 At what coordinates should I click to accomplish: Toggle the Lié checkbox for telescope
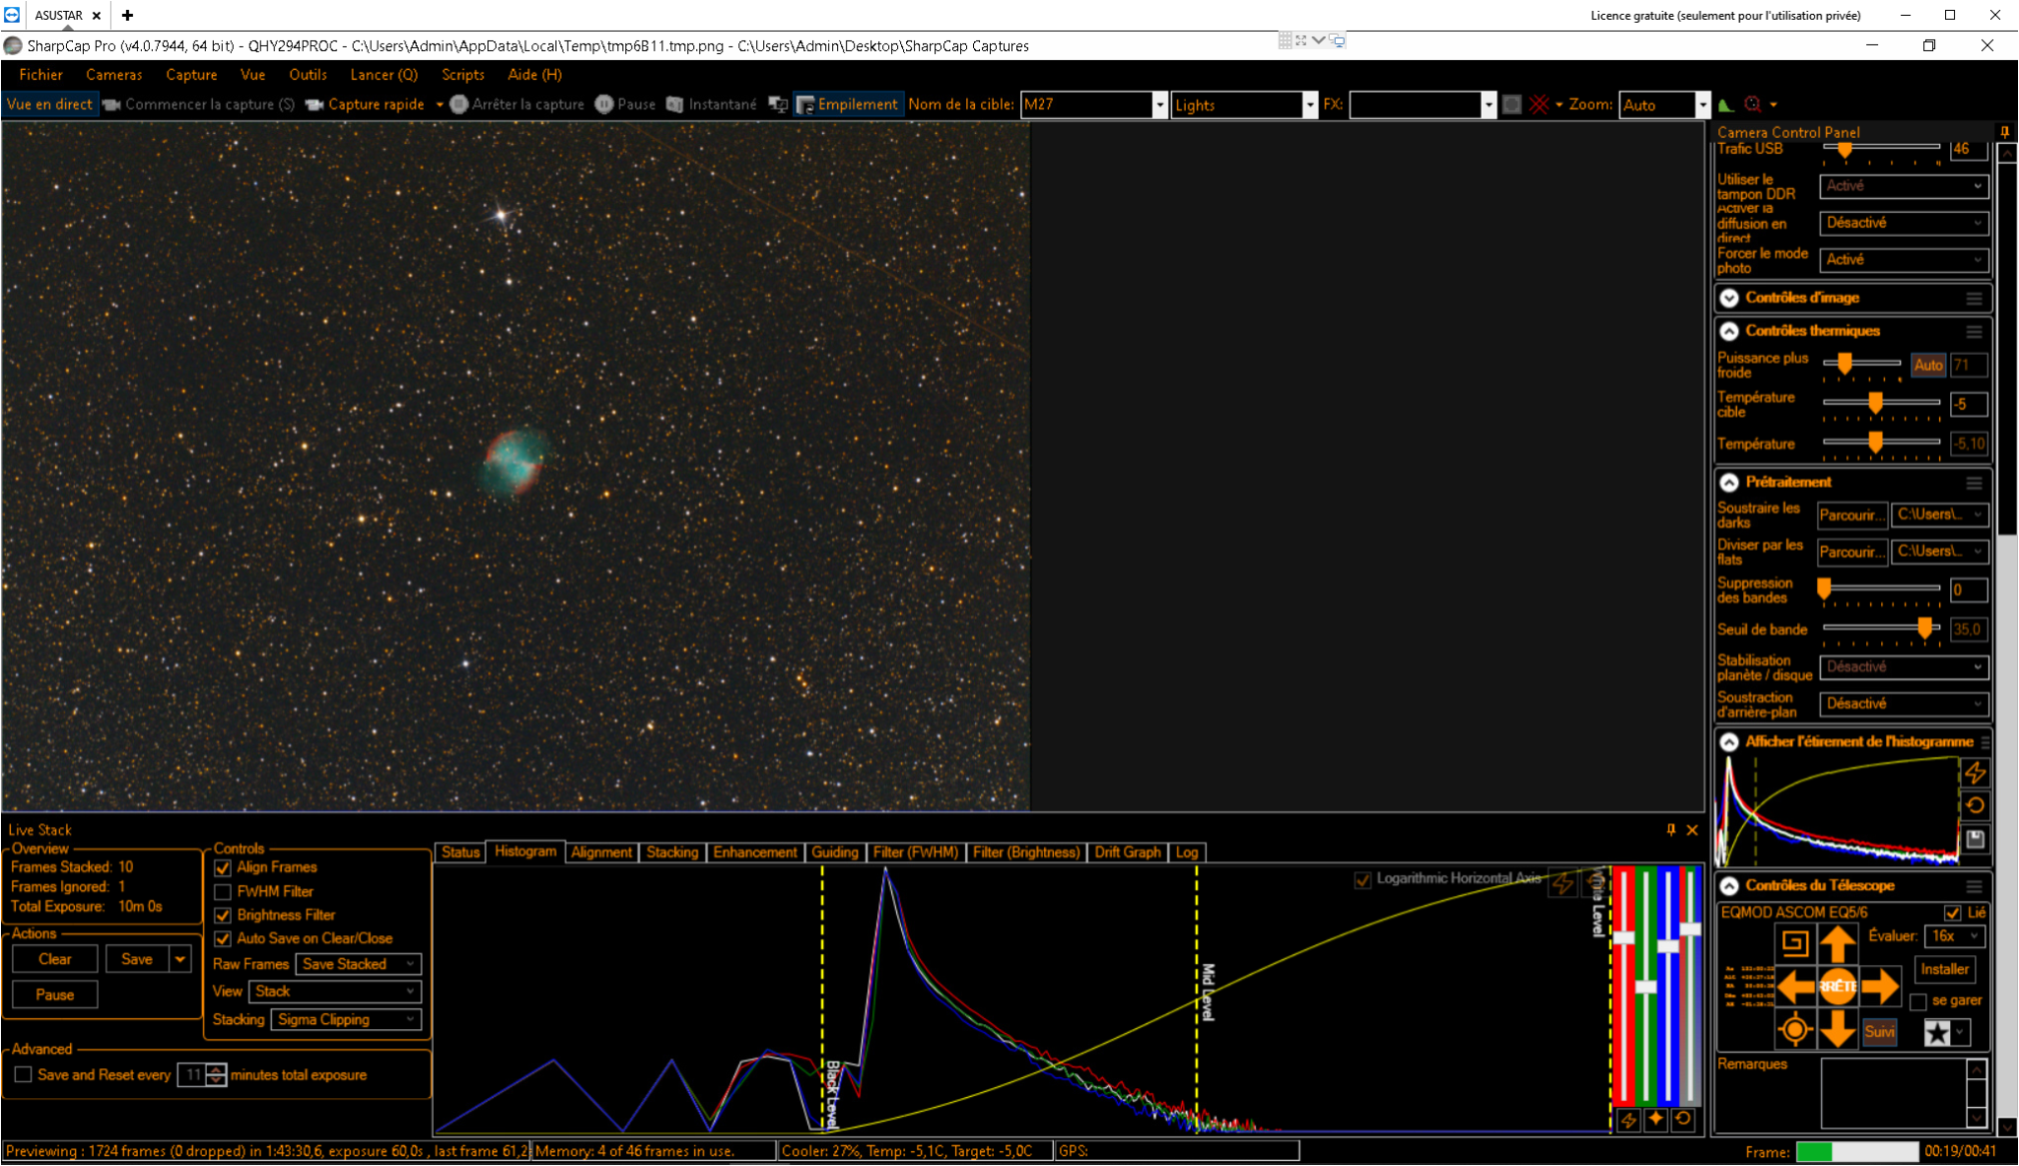coord(1952,913)
